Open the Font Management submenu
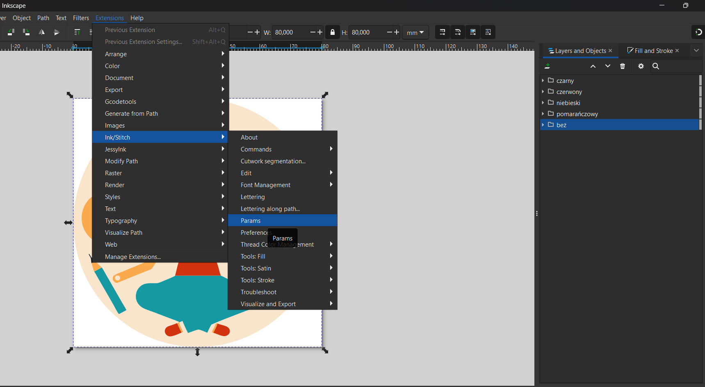This screenshot has width=705, height=387. coord(283,185)
